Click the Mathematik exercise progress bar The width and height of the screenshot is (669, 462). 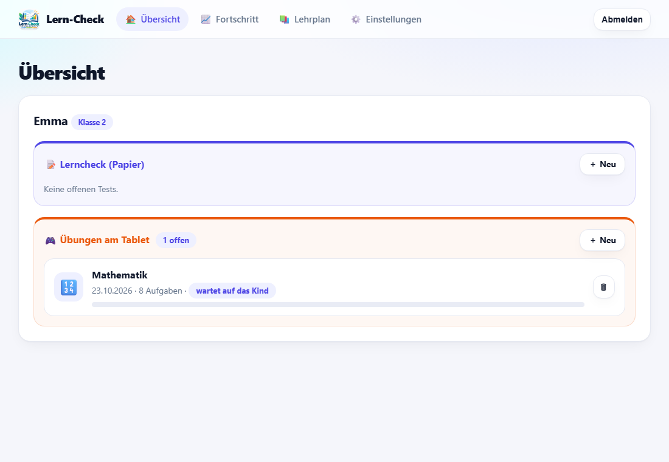pos(338,305)
